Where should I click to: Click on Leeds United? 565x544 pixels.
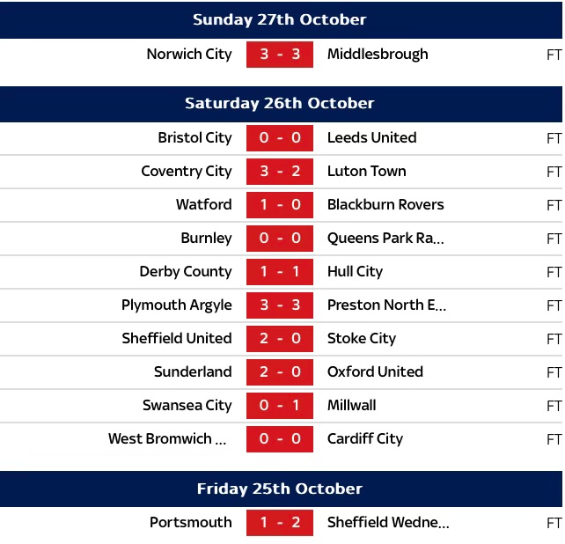point(371,138)
